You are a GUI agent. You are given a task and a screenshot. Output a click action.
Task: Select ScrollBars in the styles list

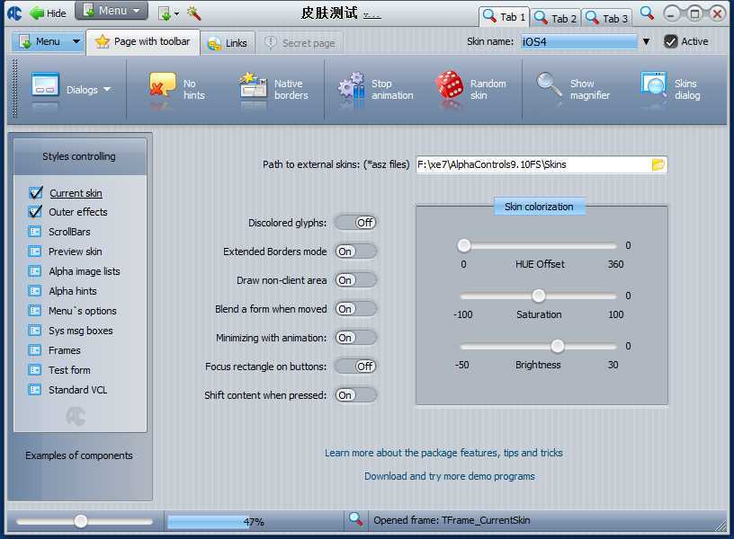(x=69, y=232)
